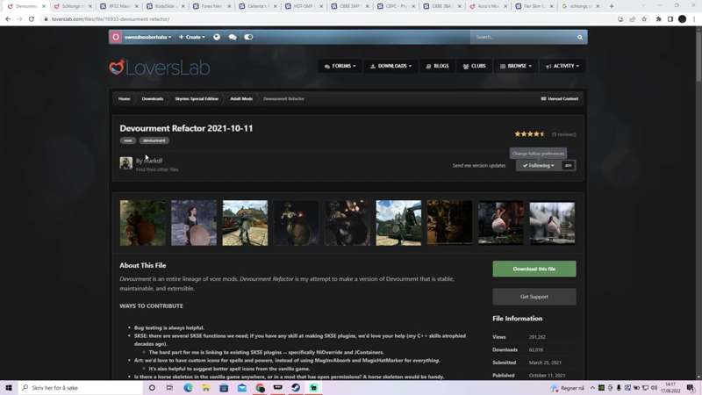Click the five-star rating display

[x=529, y=134]
